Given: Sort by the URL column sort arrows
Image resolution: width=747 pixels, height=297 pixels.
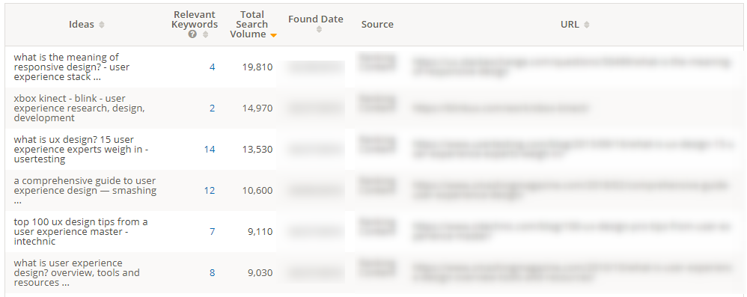Looking at the screenshot, I should coord(587,25).
